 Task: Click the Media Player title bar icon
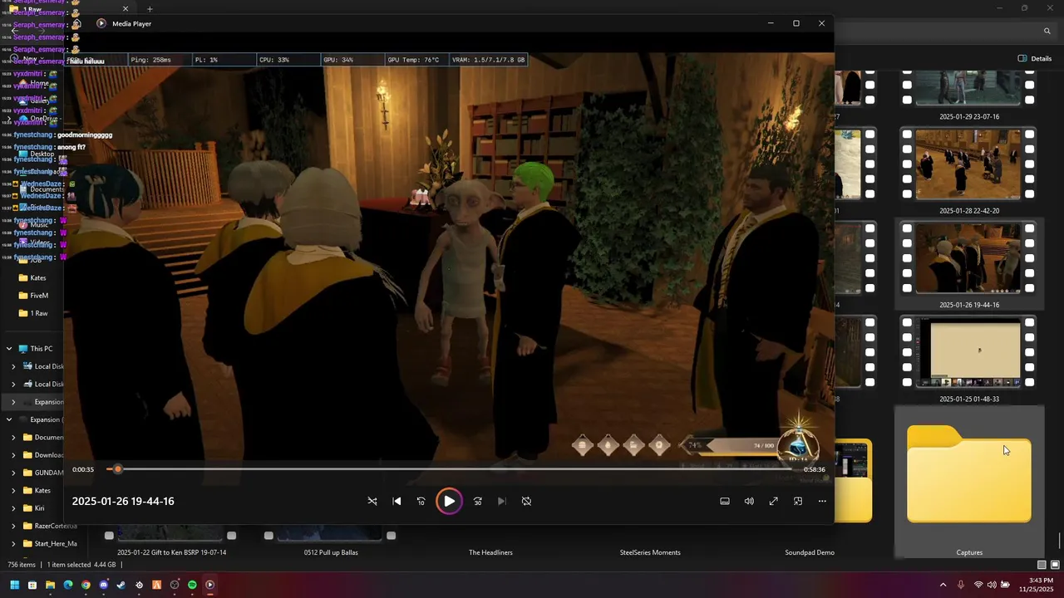(101, 23)
